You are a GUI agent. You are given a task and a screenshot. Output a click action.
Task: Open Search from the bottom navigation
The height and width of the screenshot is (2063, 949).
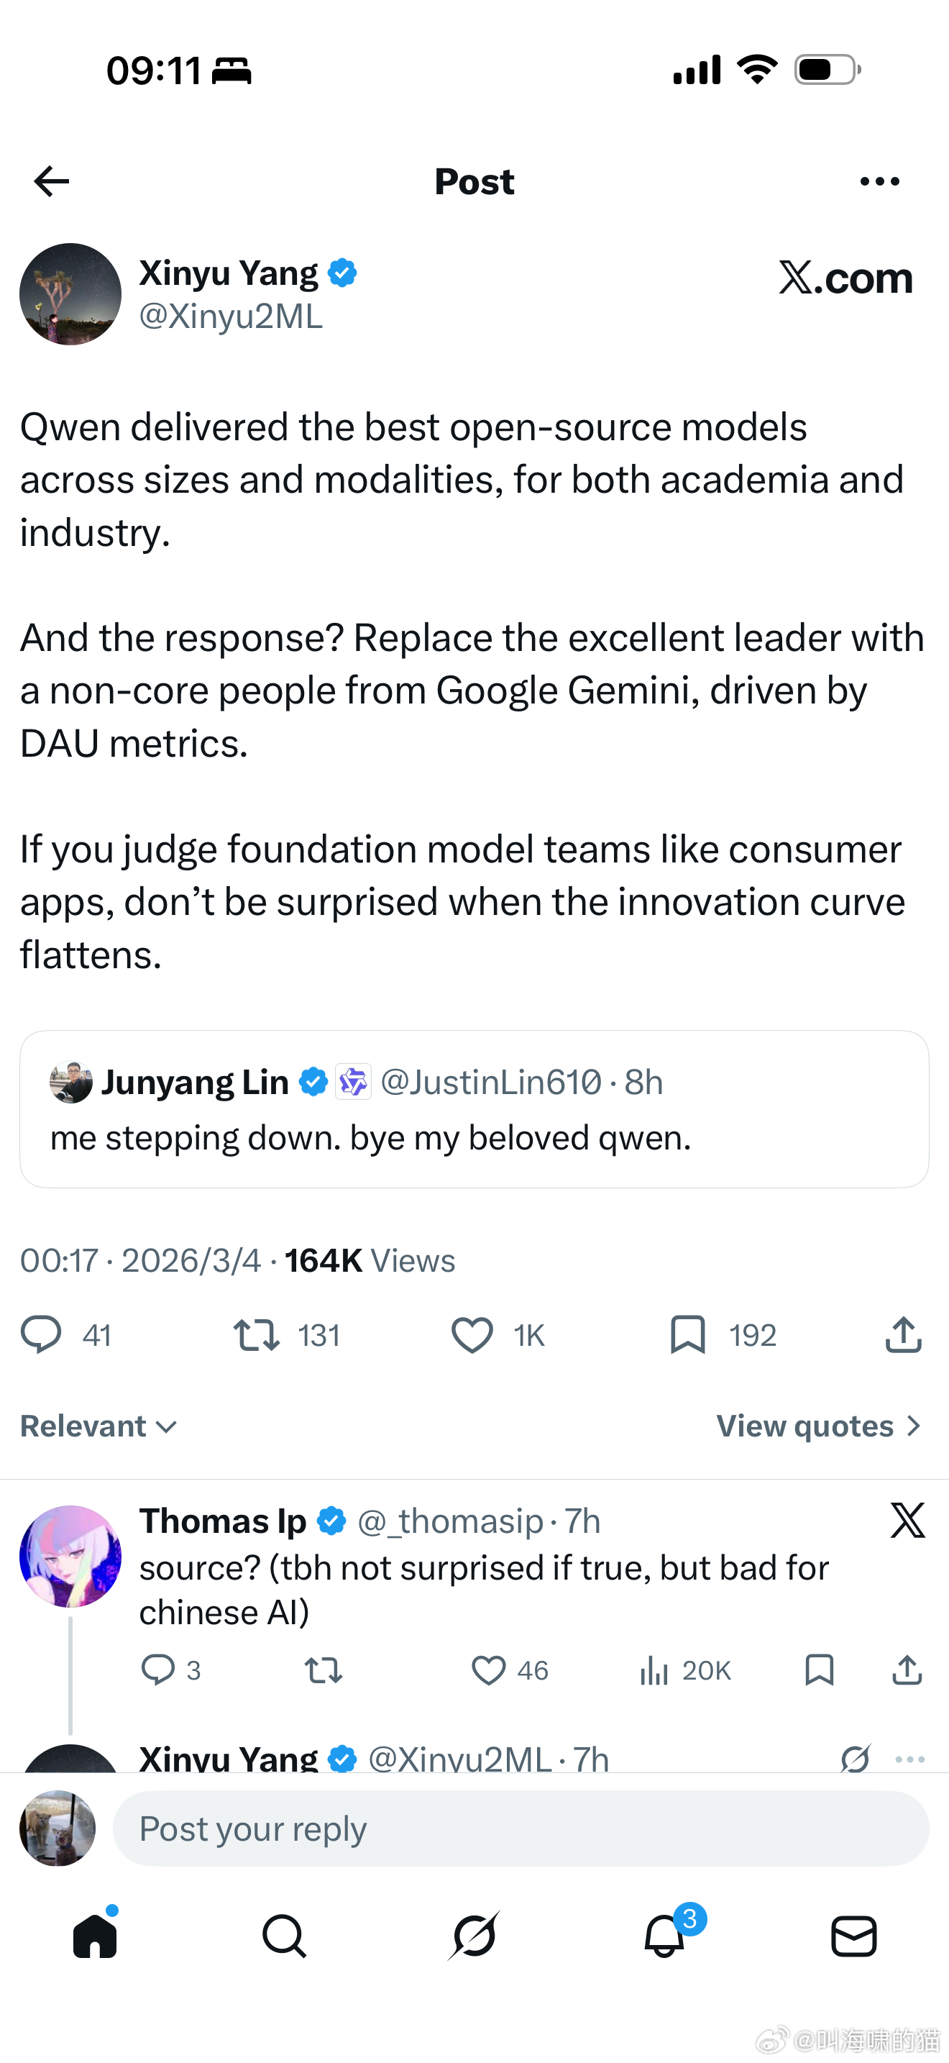click(x=285, y=1937)
